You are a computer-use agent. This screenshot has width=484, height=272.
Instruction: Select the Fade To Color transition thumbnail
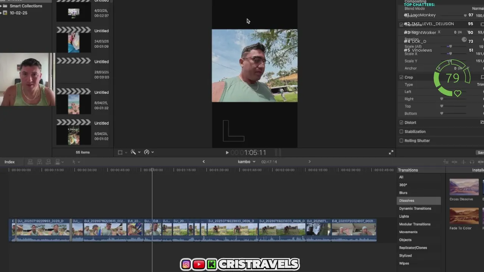click(464, 216)
